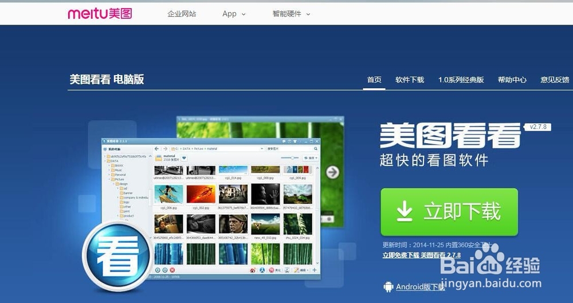Click the 美图看看 电脑版 page title
573x303 pixels.
tap(107, 79)
